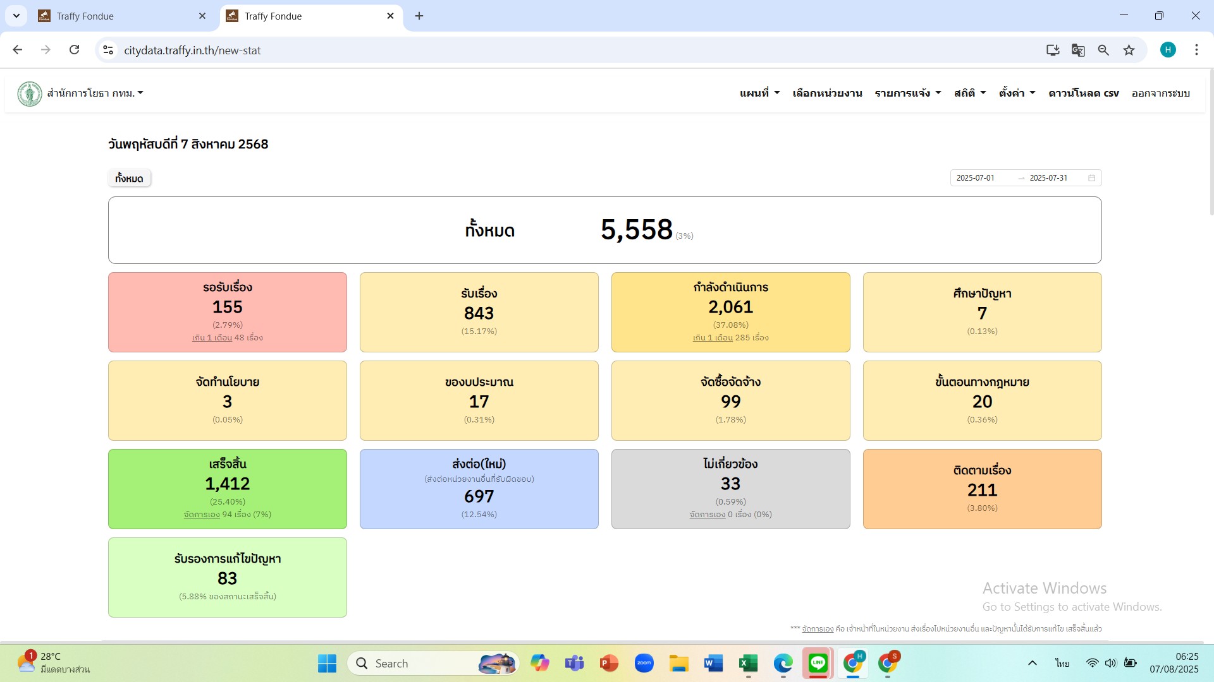
Task: Open Word from the taskbar
Action: 713,663
